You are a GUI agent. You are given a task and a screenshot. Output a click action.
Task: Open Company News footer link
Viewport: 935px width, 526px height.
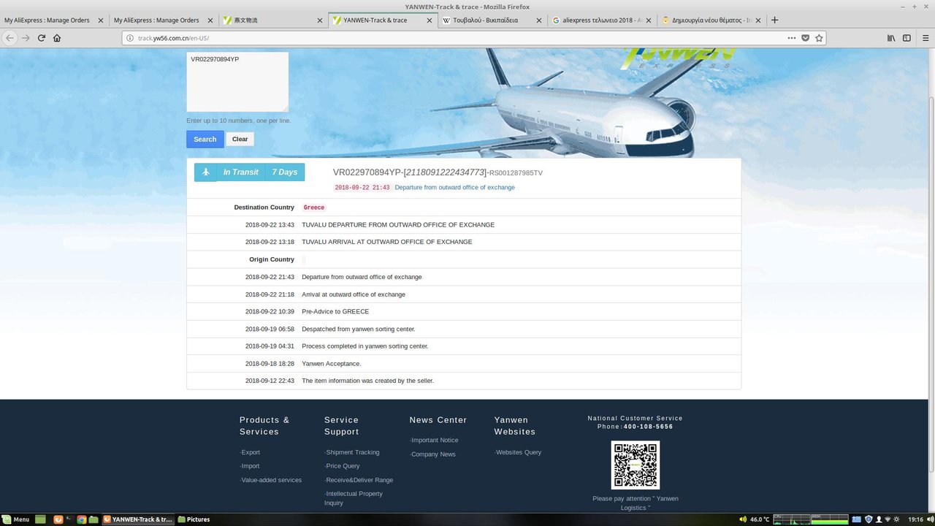click(x=432, y=454)
